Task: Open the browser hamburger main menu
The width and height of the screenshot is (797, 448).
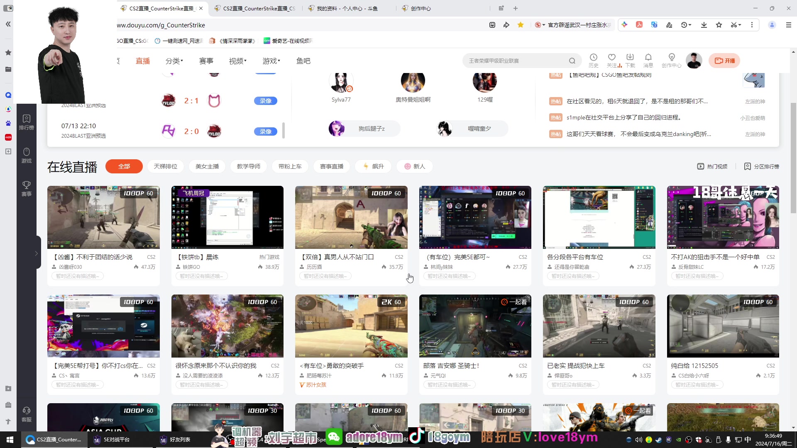Action: pyautogui.click(x=789, y=25)
